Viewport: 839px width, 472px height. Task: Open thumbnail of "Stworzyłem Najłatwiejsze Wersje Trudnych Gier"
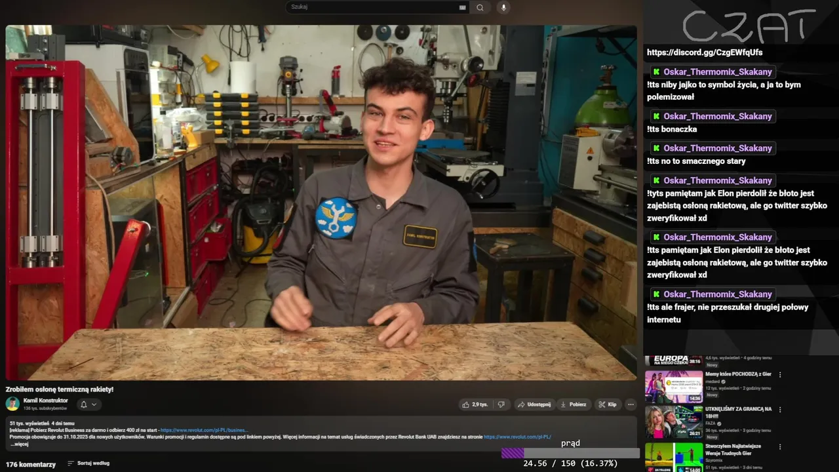pyautogui.click(x=674, y=457)
